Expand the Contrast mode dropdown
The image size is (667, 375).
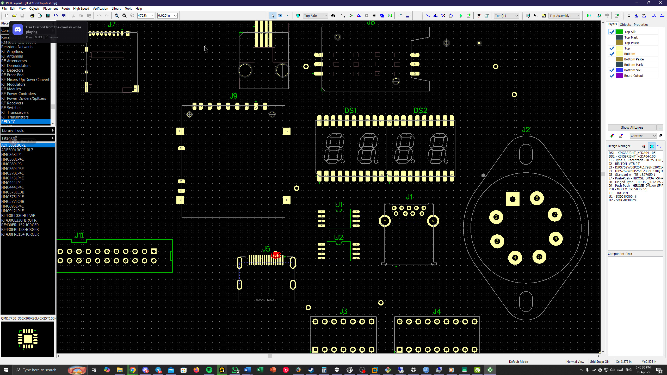pos(654,136)
